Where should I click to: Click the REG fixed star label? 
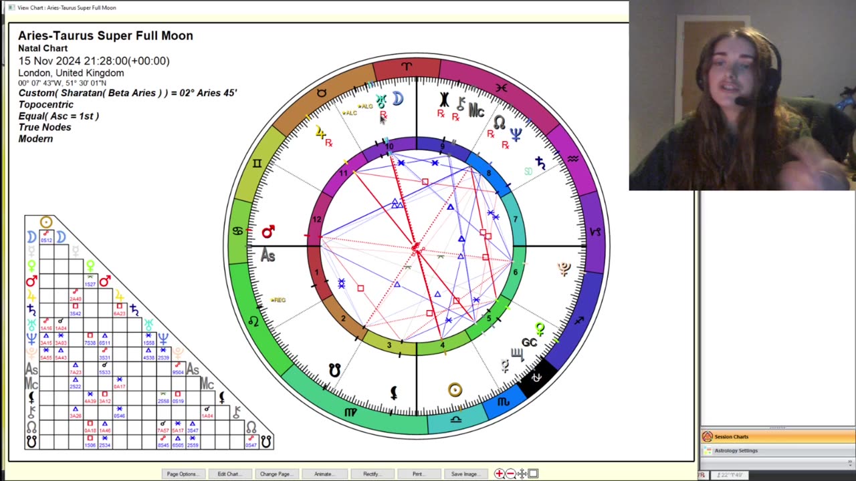(x=278, y=300)
